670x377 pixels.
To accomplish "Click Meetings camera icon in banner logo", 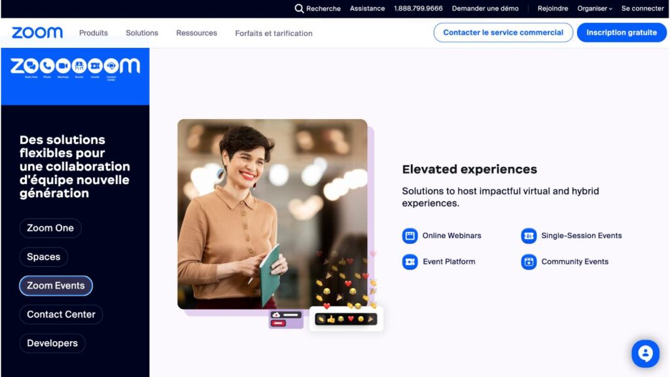I will coord(63,66).
